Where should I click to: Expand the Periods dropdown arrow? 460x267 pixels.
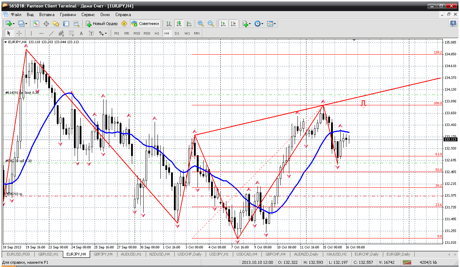coord(262,24)
